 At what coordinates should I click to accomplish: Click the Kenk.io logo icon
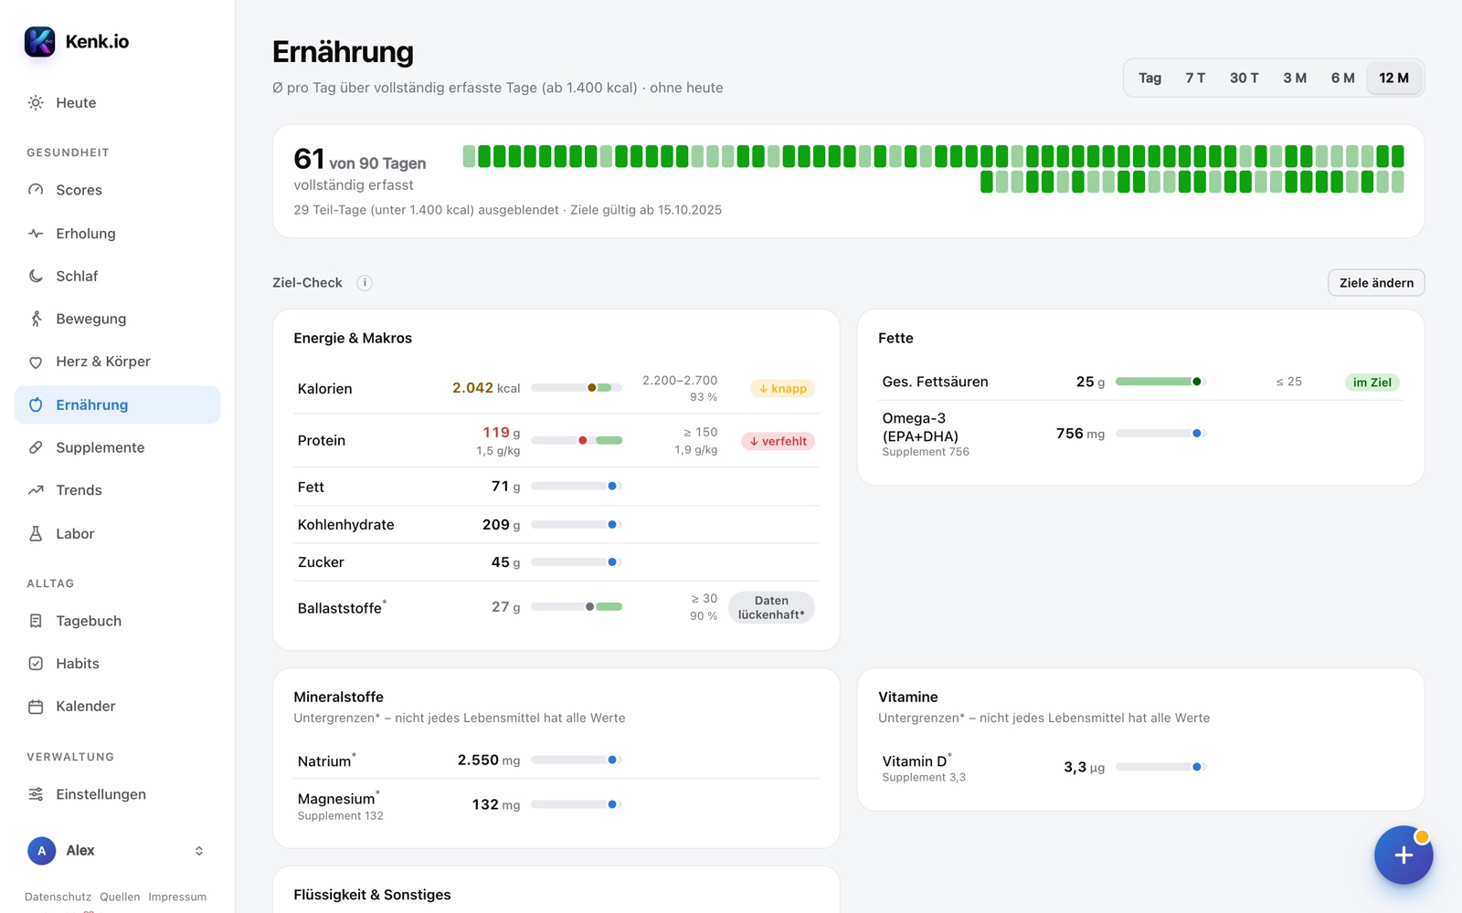[39, 41]
